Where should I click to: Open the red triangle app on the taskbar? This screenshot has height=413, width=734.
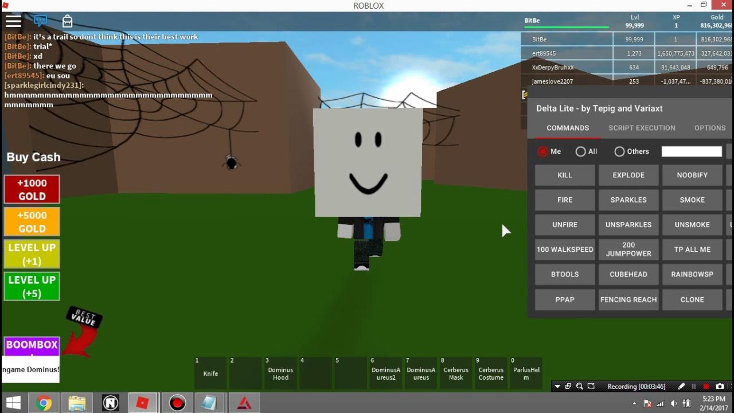pos(245,403)
